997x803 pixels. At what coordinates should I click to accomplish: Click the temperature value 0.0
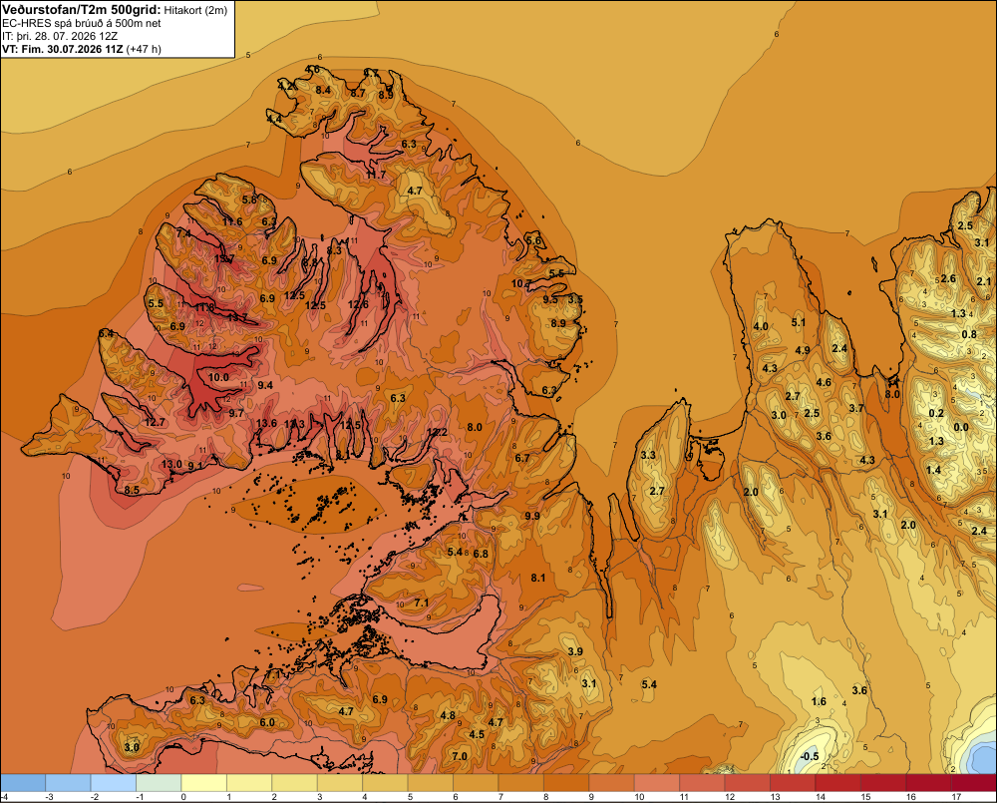(961, 427)
